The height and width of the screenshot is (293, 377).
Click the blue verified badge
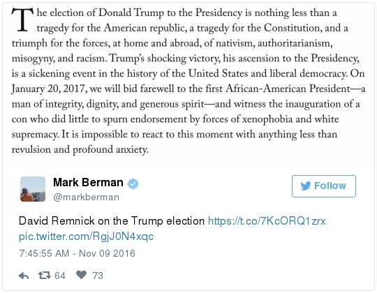133,184
